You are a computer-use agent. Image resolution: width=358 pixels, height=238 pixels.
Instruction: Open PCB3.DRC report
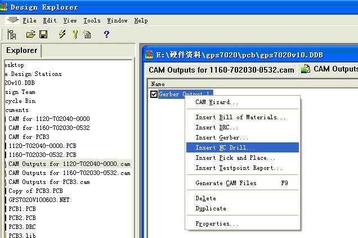tap(22, 227)
